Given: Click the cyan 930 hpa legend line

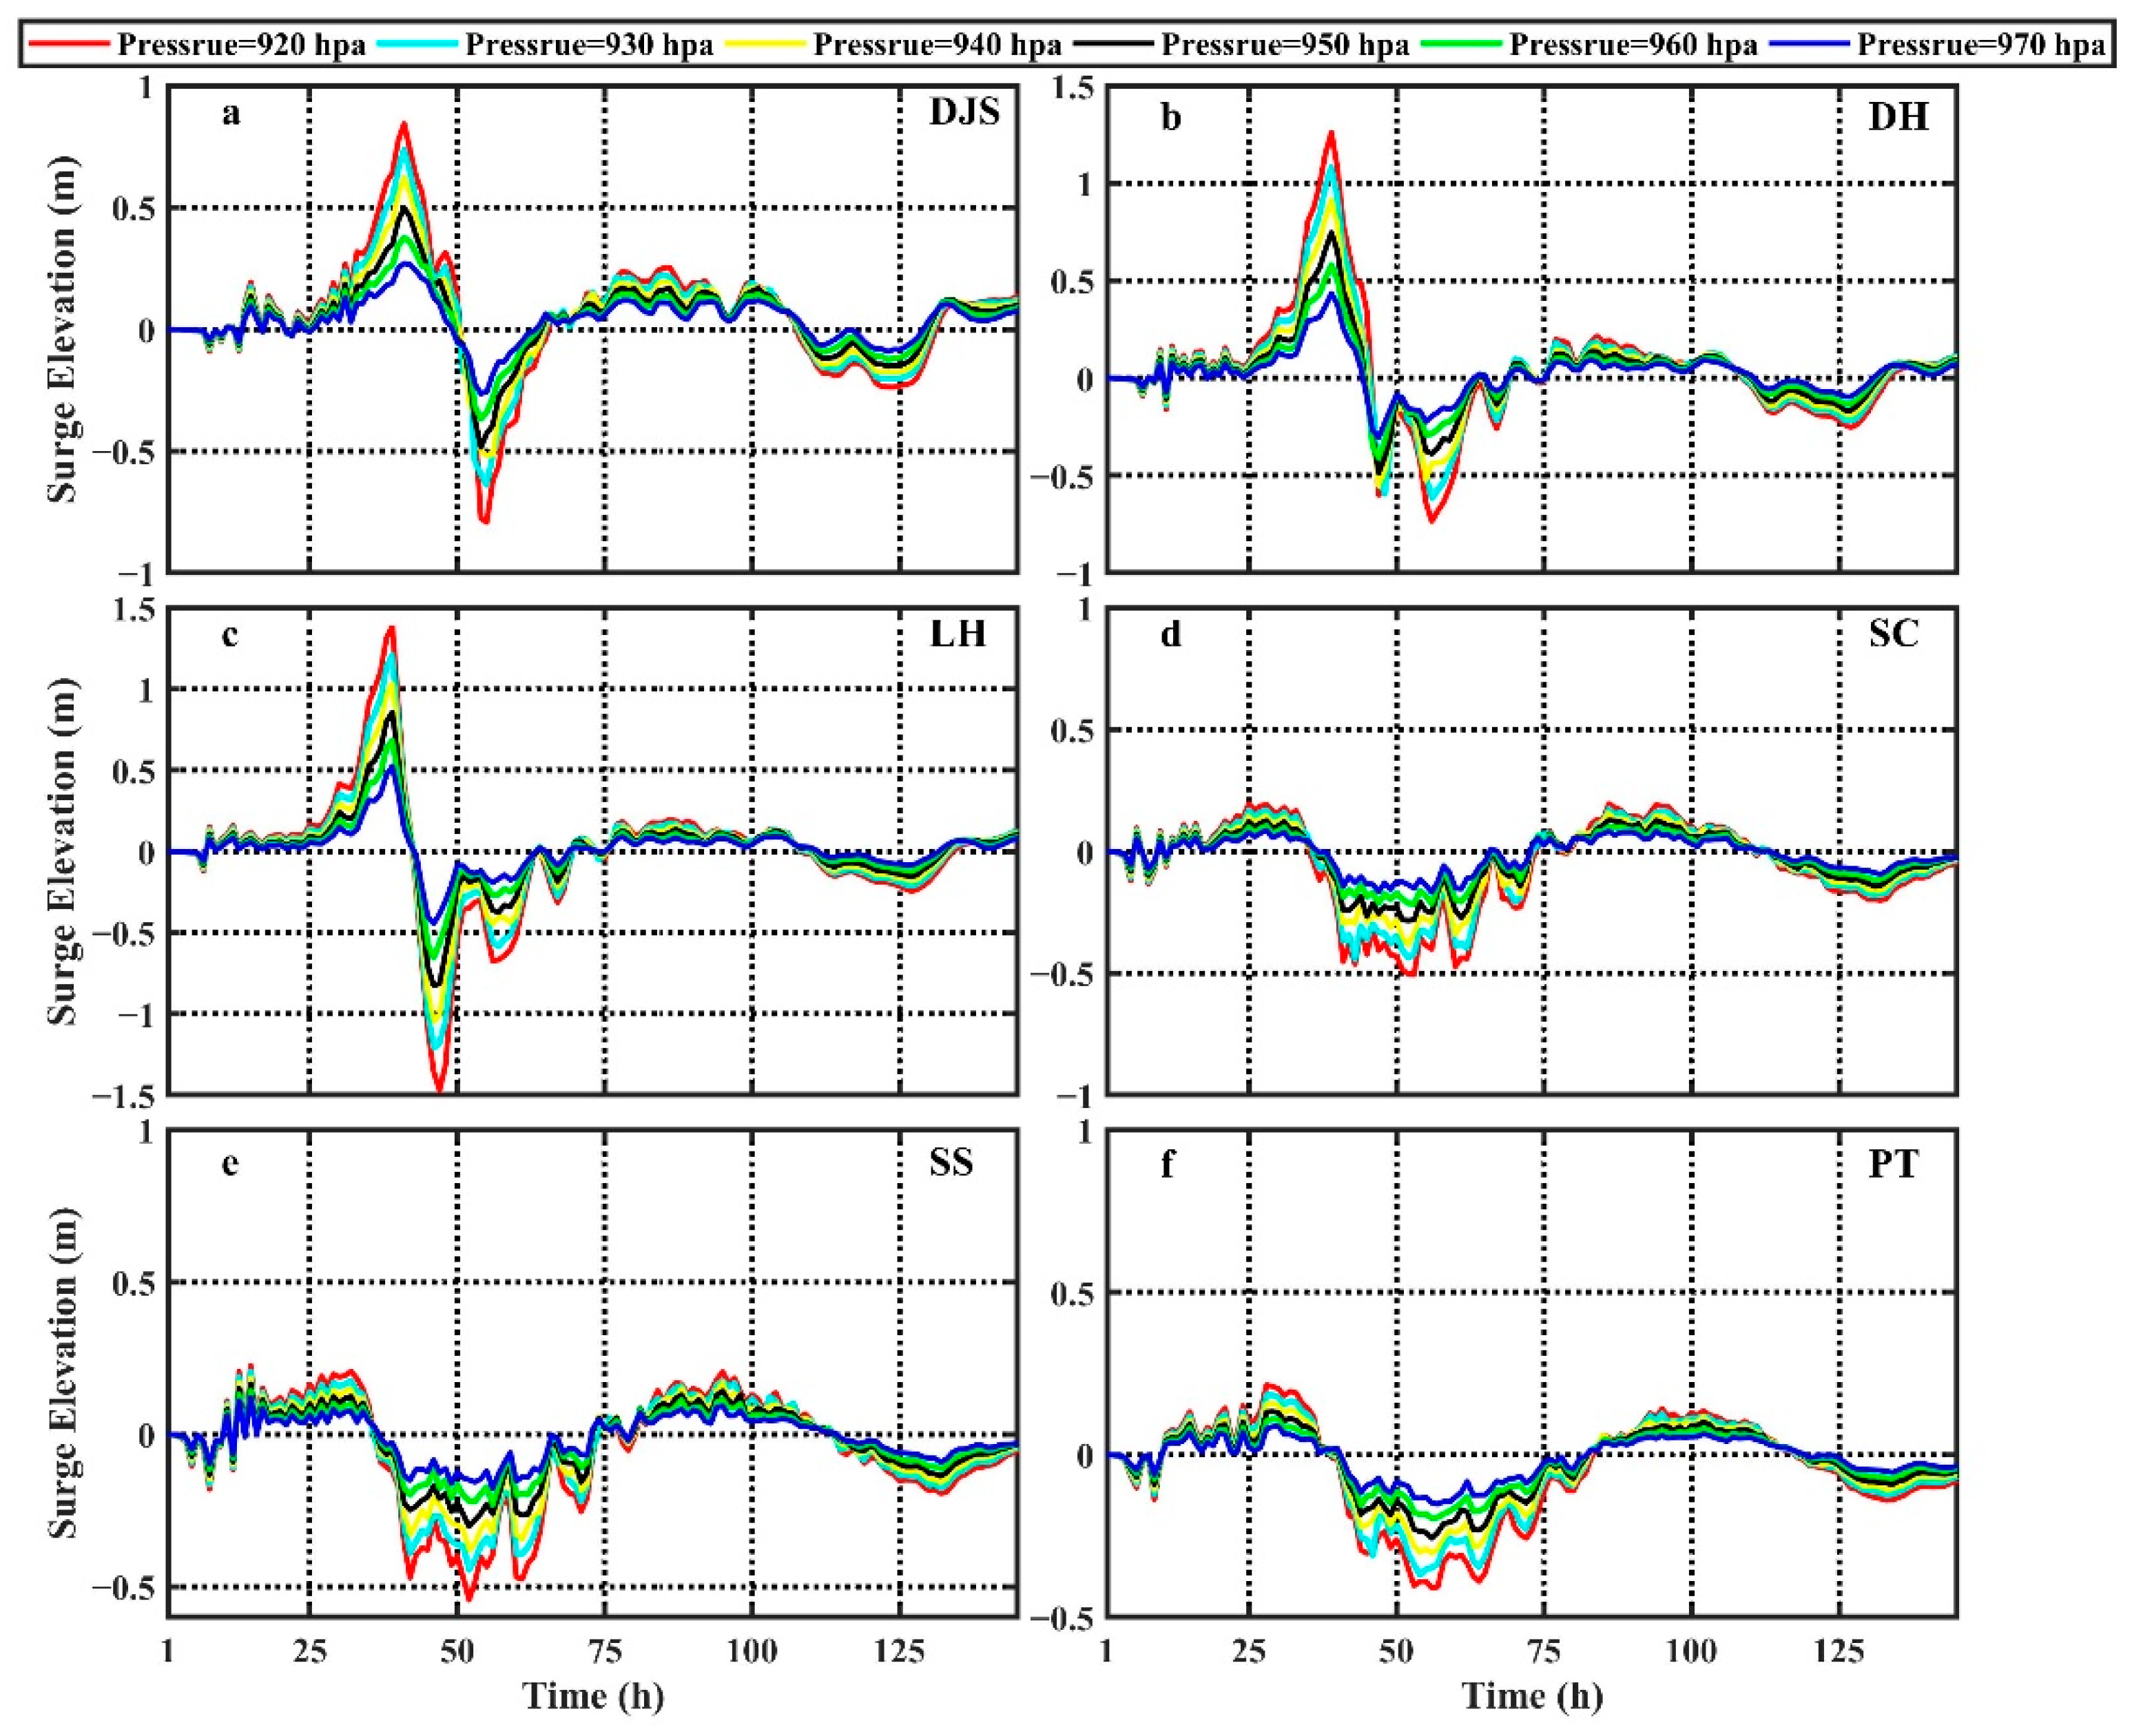Looking at the screenshot, I should pyautogui.click(x=417, y=43).
